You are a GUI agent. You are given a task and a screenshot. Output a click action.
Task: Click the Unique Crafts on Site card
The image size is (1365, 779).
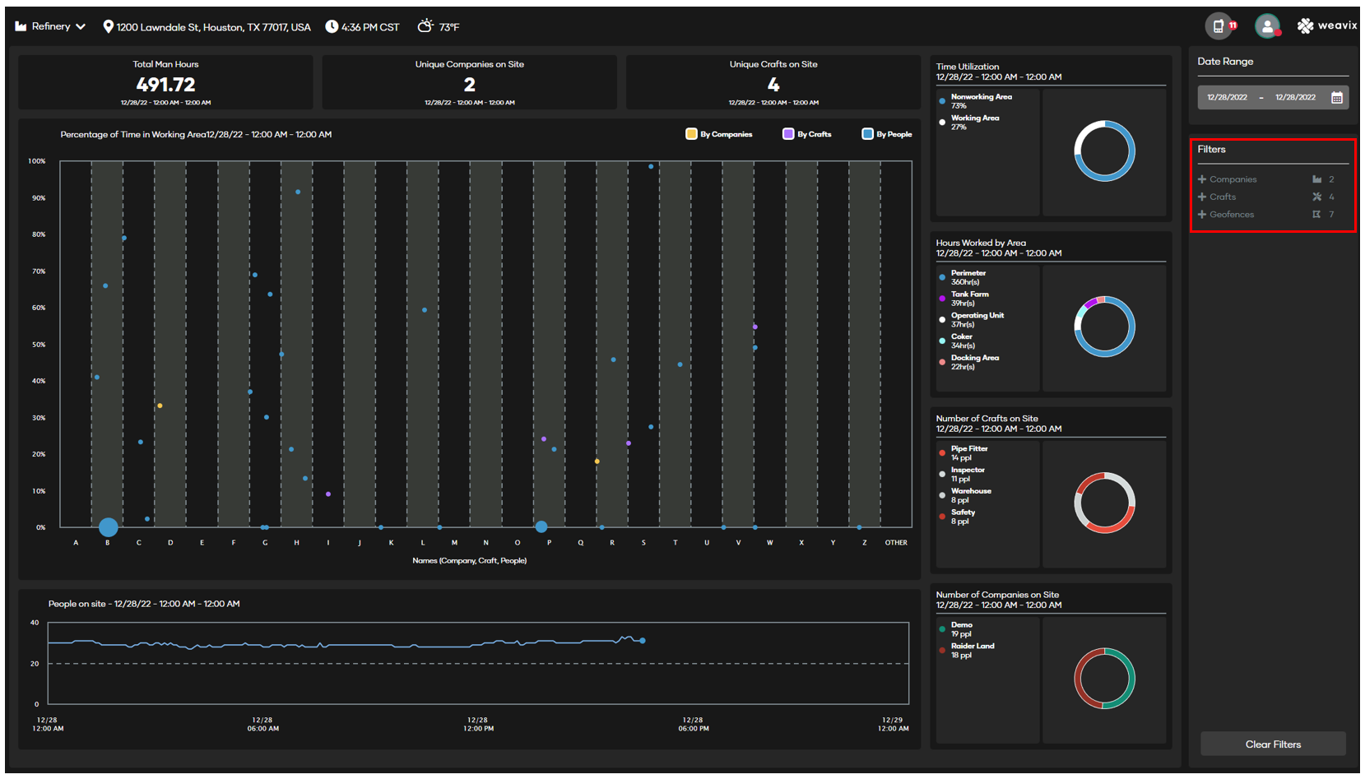pos(773,82)
